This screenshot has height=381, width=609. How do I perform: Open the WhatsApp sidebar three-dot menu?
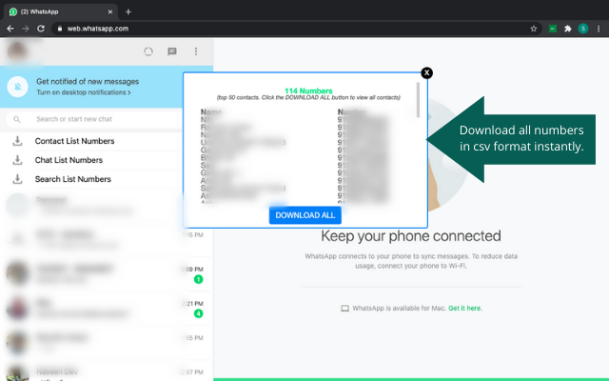point(196,51)
